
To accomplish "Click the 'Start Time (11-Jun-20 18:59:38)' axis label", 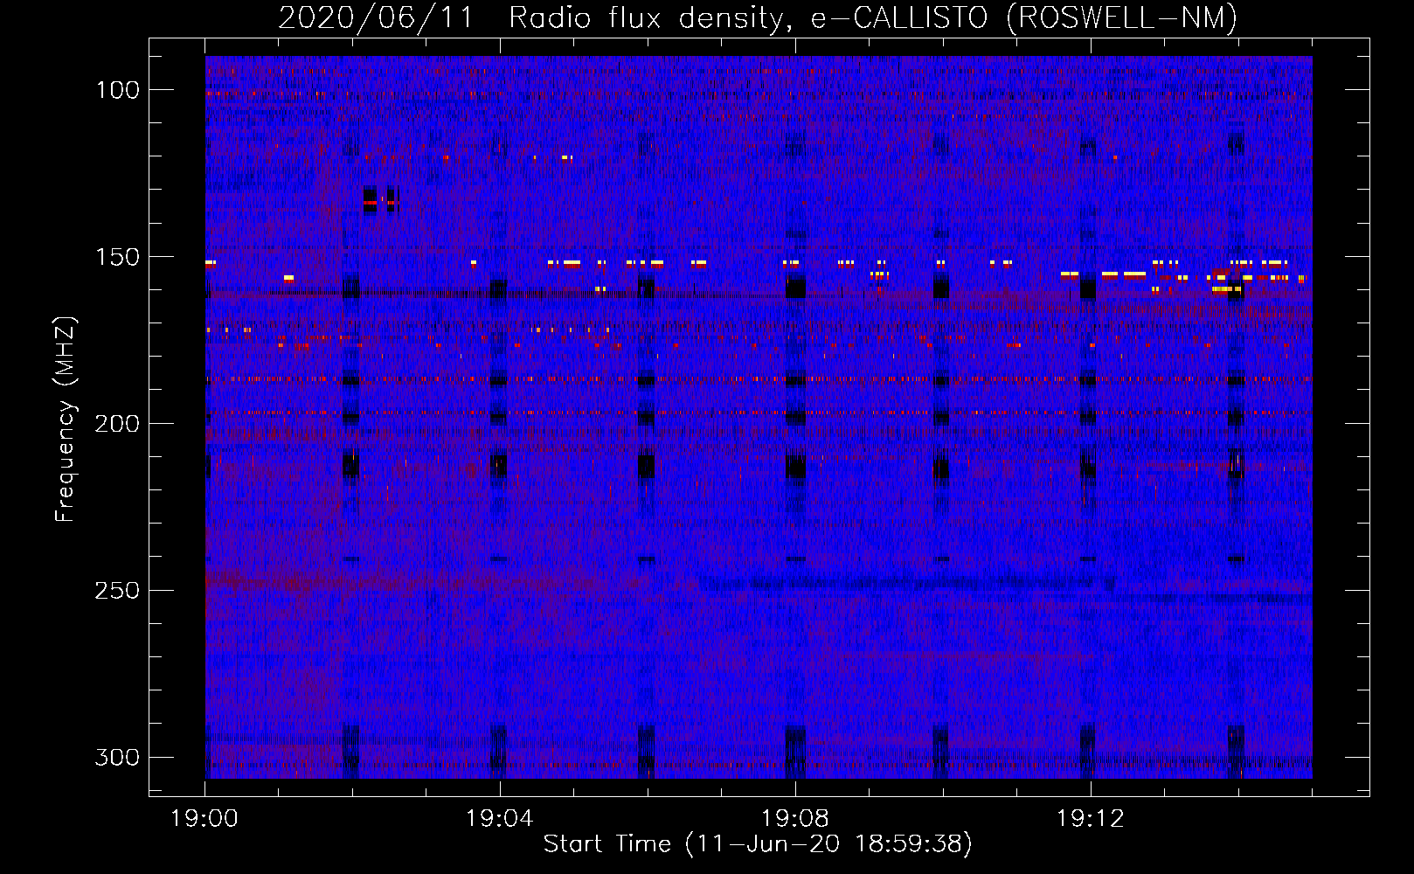I will click(x=758, y=843).
